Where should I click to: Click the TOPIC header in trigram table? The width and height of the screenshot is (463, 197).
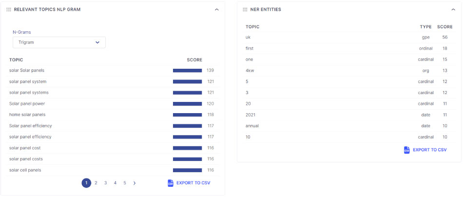[x=16, y=60]
